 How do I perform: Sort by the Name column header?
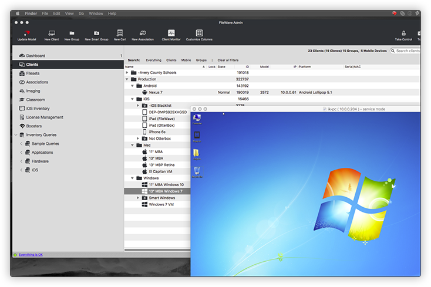click(165, 67)
